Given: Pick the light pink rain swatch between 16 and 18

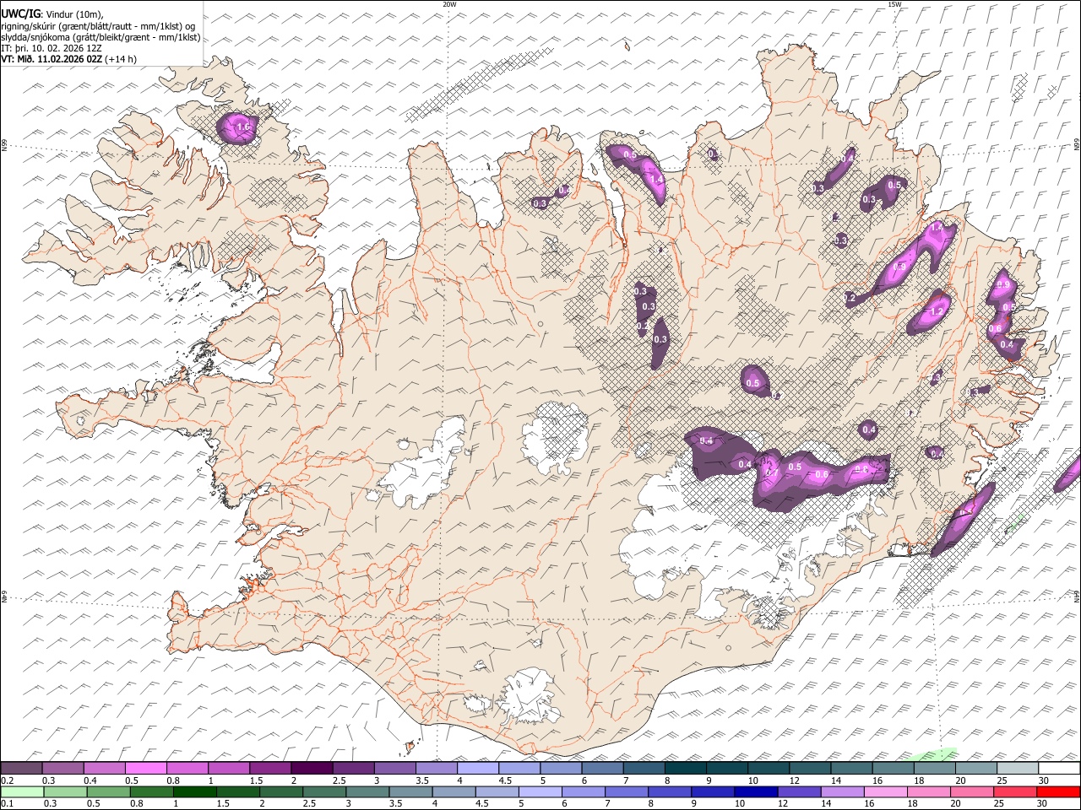Looking at the screenshot, I should pyautogui.click(x=887, y=791).
